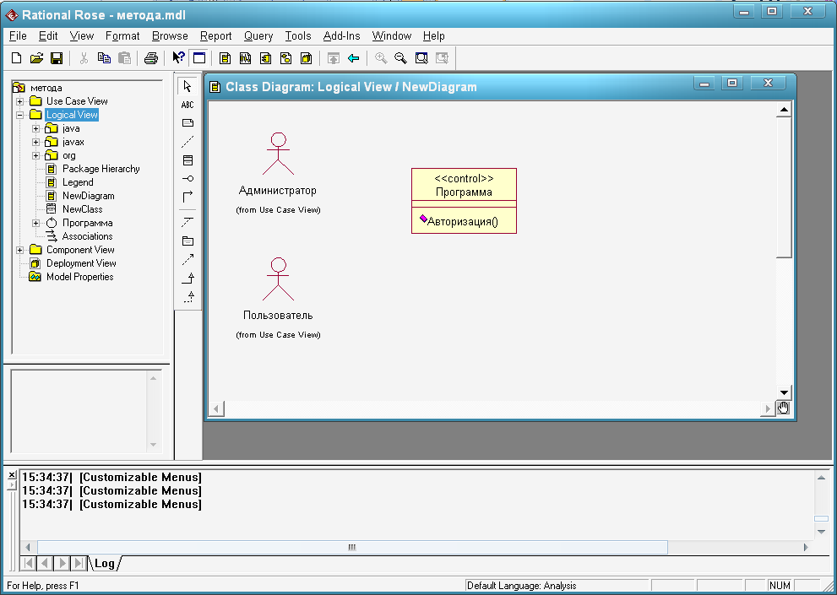This screenshot has height=595, width=837.
Task: Select Deployment View in browser tree
Action: pyautogui.click(x=81, y=263)
